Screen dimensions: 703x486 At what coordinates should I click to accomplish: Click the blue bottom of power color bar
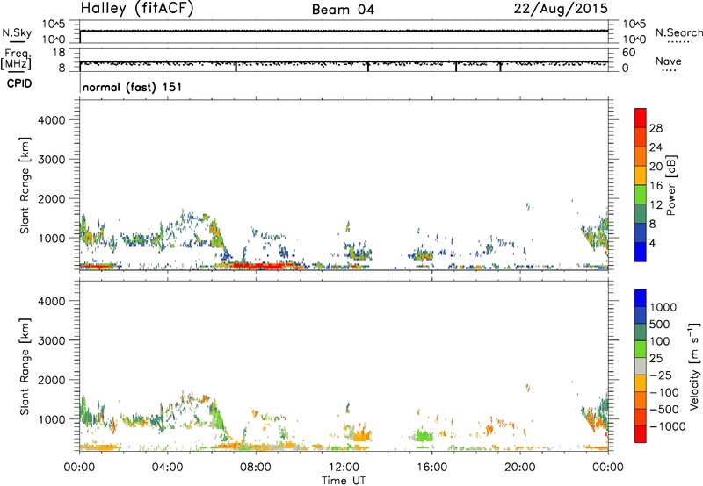(x=641, y=252)
